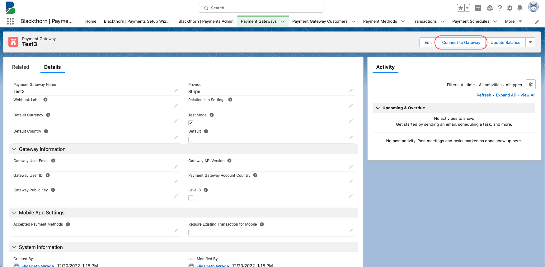Viewport: 545px width, 267px height.
Task: Go to the Home tab
Action: [x=91, y=21]
